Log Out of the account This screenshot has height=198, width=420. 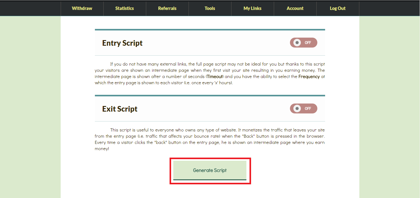[x=338, y=8]
